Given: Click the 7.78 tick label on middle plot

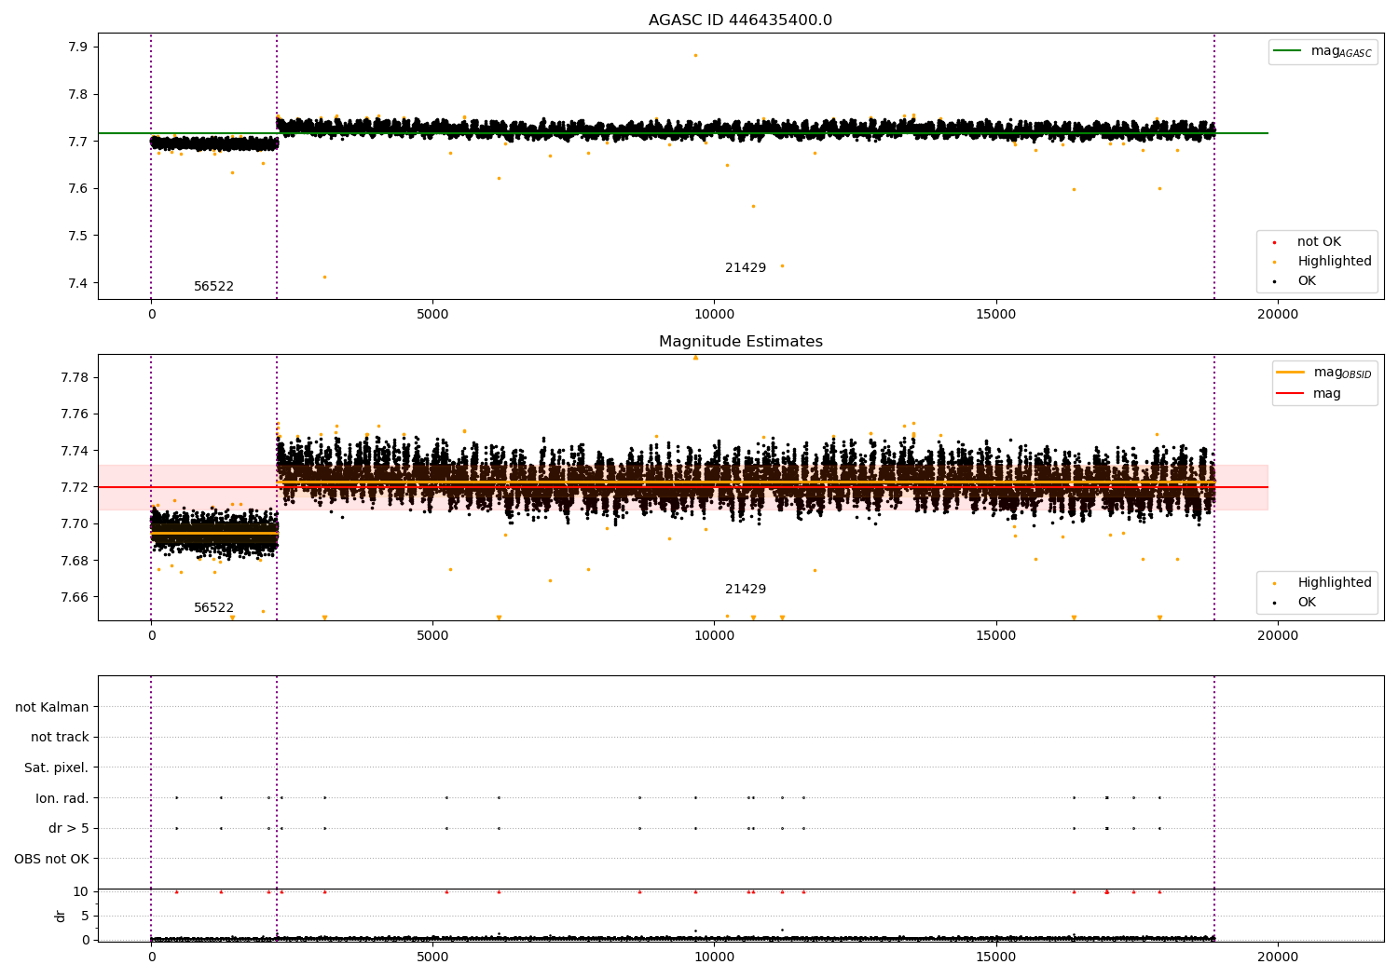Looking at the screenshot, I should [73, 378].
